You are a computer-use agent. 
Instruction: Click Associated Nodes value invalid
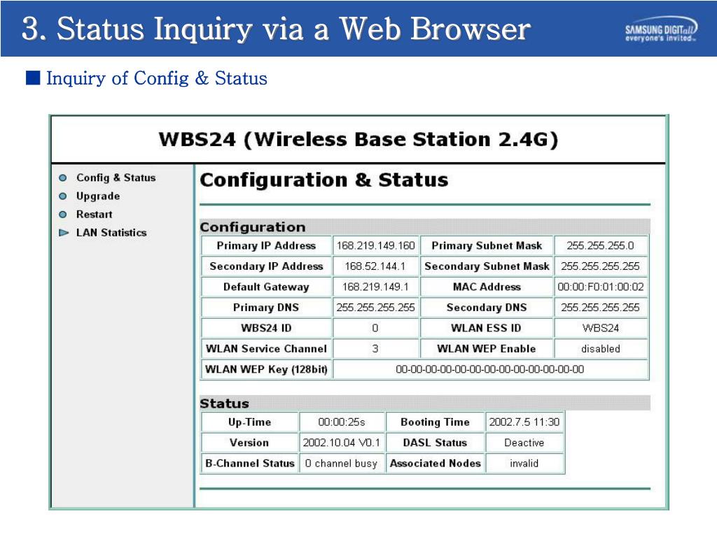pyautogui.click(x=524, y=463)
